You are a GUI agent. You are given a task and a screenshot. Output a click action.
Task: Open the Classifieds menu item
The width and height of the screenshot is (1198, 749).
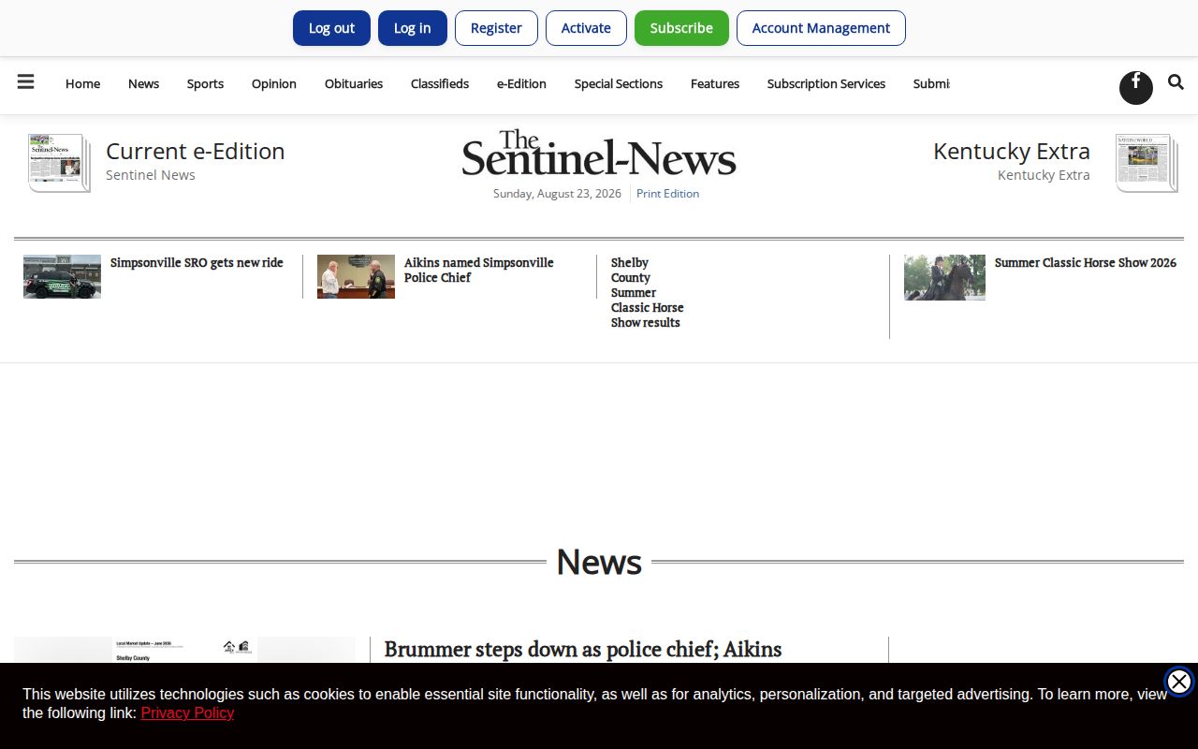(x=440, y=83)
